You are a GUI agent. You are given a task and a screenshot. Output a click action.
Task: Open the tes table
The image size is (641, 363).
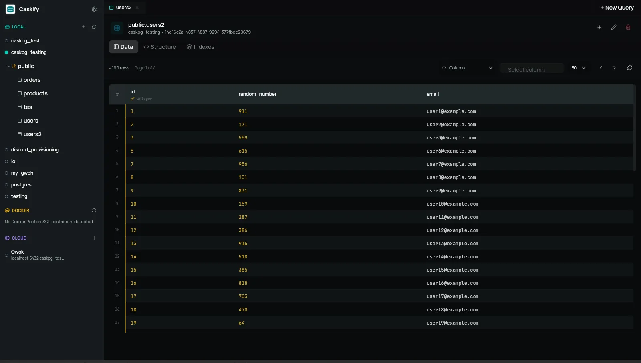click(28, 107)
